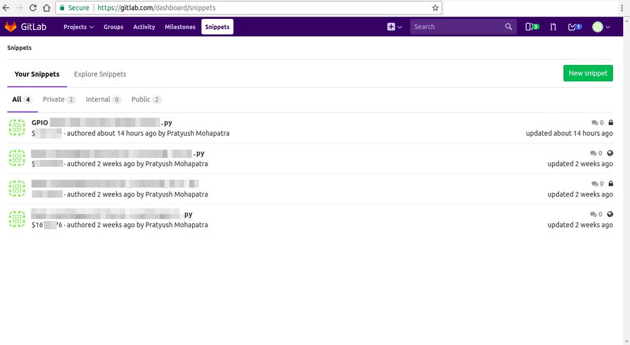Click the GitLab fox logo
The height and width of the screenshot is (345, 630).
pyautogui.click(x=11, y=27)
